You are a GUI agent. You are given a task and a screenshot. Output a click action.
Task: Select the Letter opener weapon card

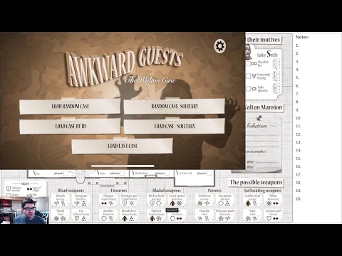click(x=177, y=200)
